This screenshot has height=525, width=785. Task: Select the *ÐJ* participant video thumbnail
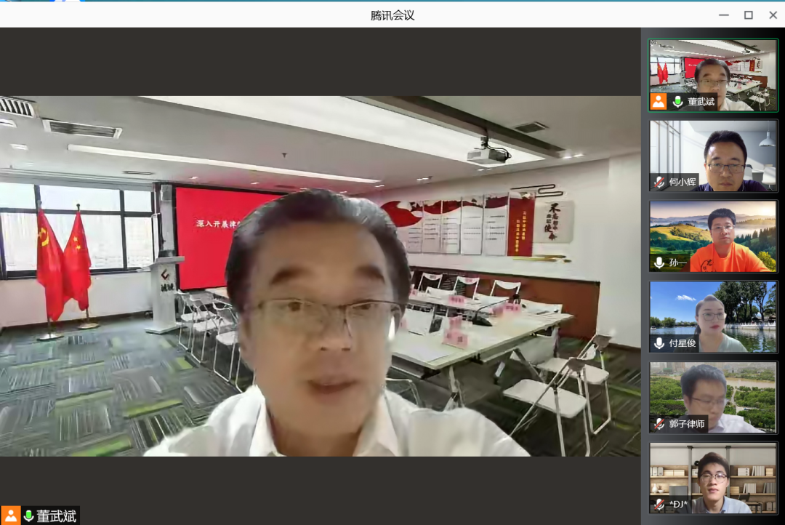(713, 477)
